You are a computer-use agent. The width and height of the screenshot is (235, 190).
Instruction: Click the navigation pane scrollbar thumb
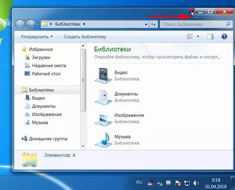(x=83, y=80)
